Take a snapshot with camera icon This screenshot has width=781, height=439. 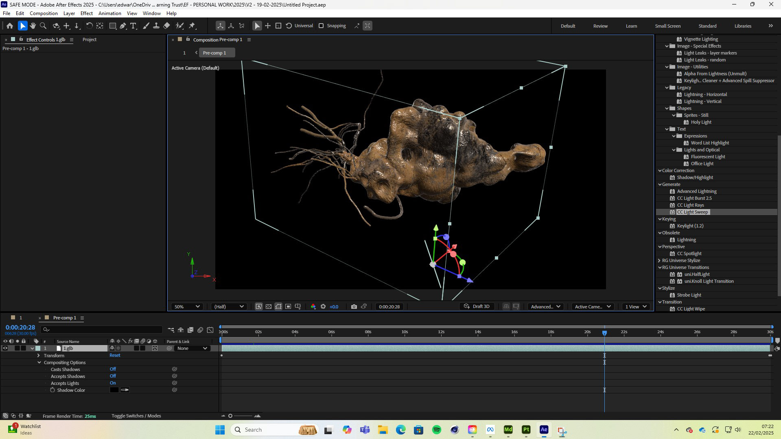[354, 307]
